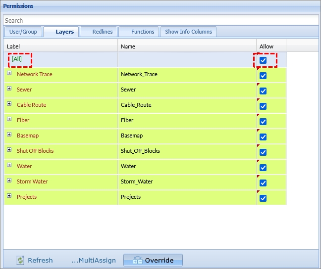The image size is (321, 269).
Task: Expand the Shut Off Blocks node
Action: click(9, 150)
